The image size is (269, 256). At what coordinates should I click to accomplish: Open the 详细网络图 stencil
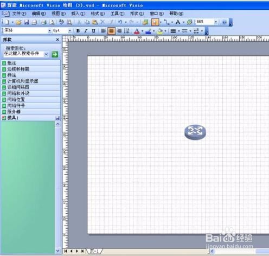pos(31,87)
